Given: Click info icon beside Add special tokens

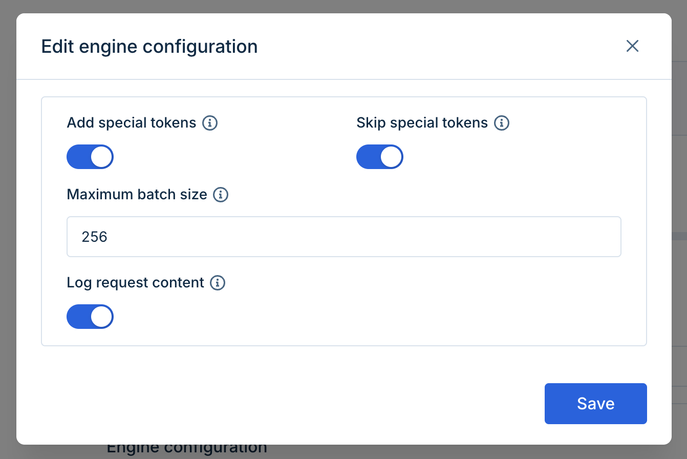Looking at the screenshot, I should pyautogui.click(x=210, y=123).
